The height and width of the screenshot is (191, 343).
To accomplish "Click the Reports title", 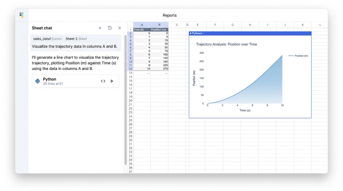I will pyautogui.click(x=170, y=15).
